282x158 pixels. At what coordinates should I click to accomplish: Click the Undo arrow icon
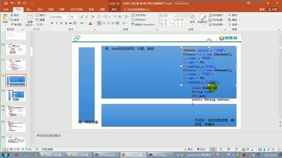[12, 3]
